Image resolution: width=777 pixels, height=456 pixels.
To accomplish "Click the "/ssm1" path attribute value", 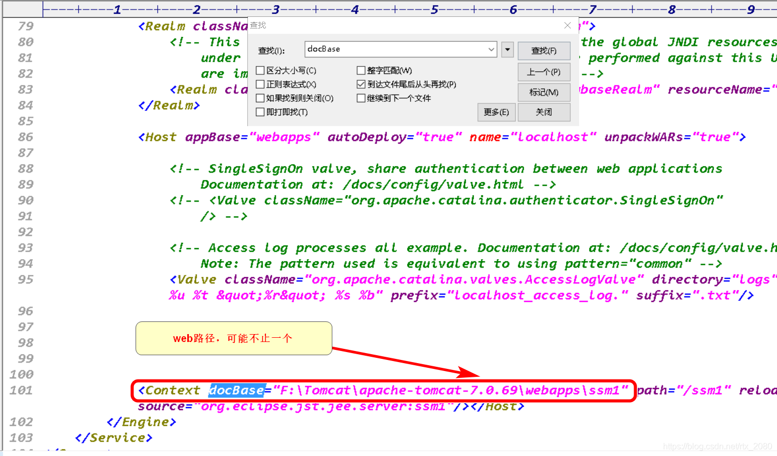I will click(x=704, y=390).
